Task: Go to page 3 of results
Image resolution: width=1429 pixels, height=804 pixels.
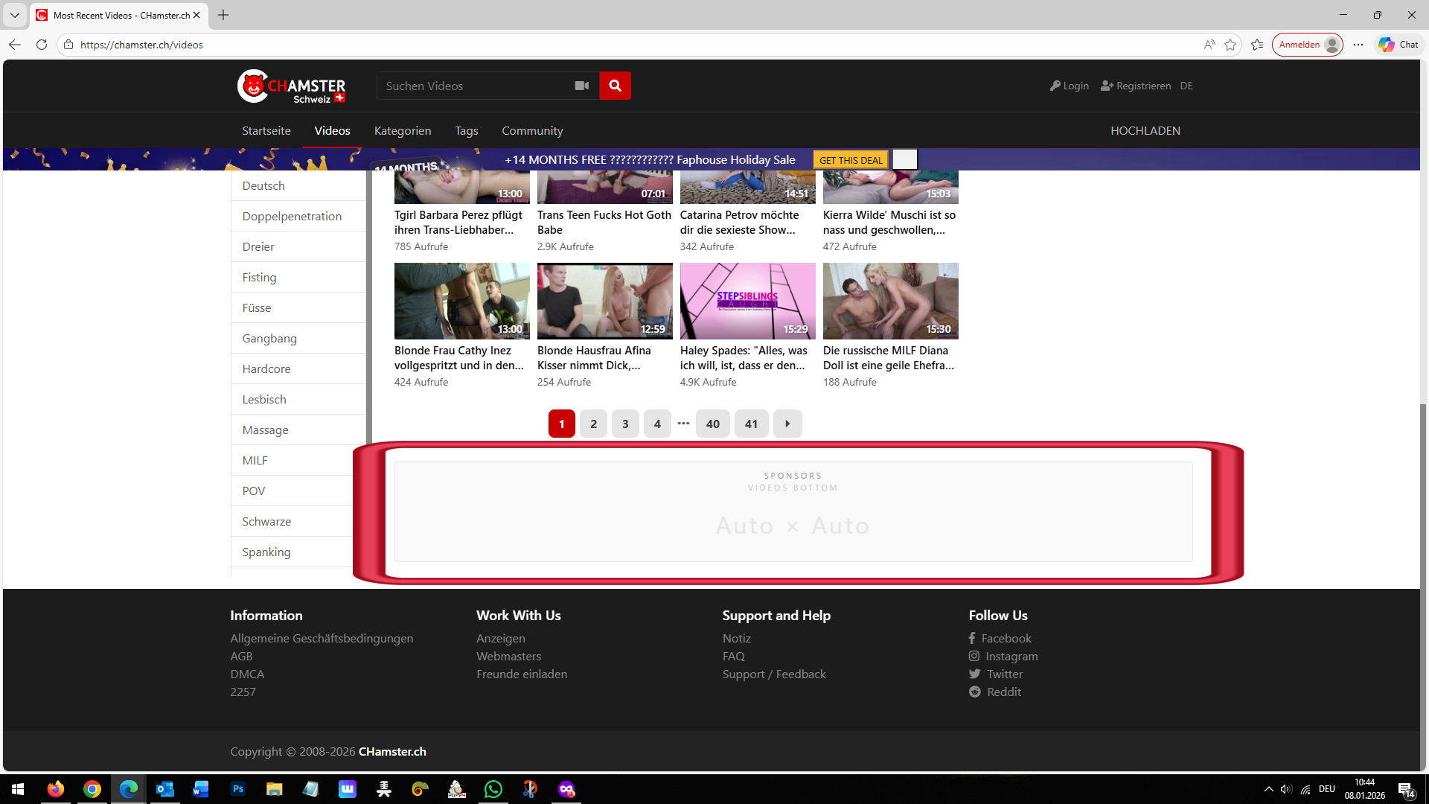Action: point(625,424)
